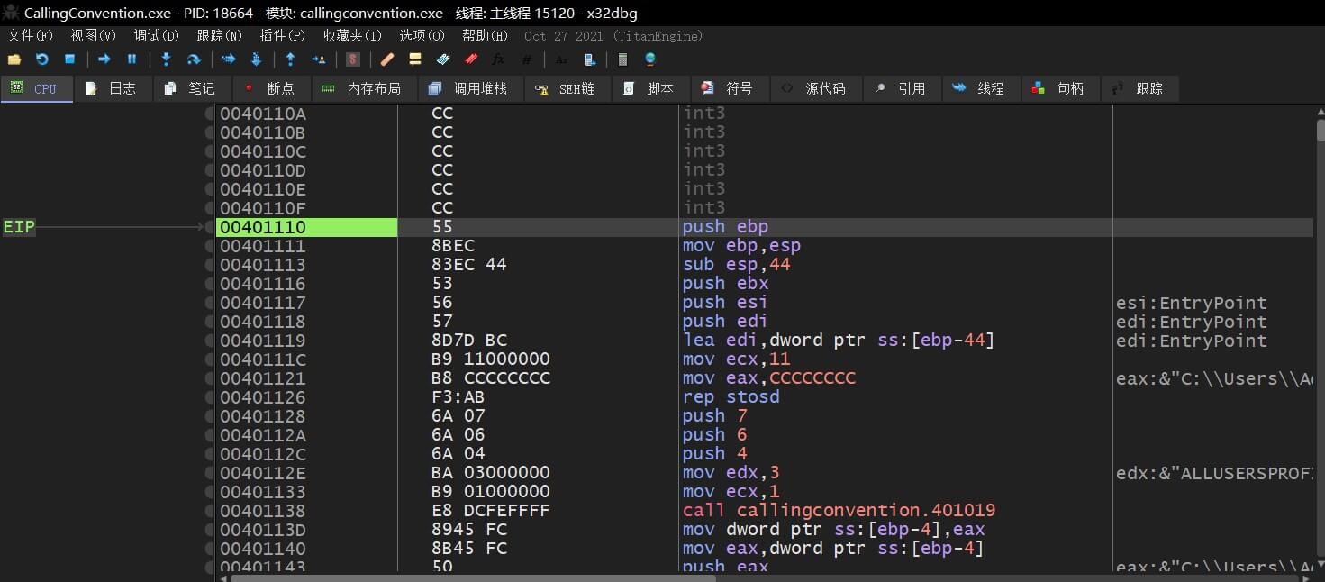Image resolution: width=1325 pixels, height=582 pixels.
Task: Open the 插件(P) menu
Action: pyautogui.click(x=283, y=36)
